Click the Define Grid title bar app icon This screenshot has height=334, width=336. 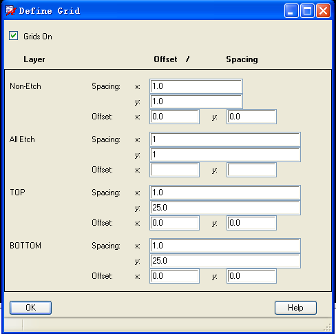point(11,10)
